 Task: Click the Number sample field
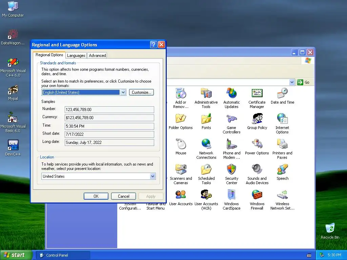[109, 109]
